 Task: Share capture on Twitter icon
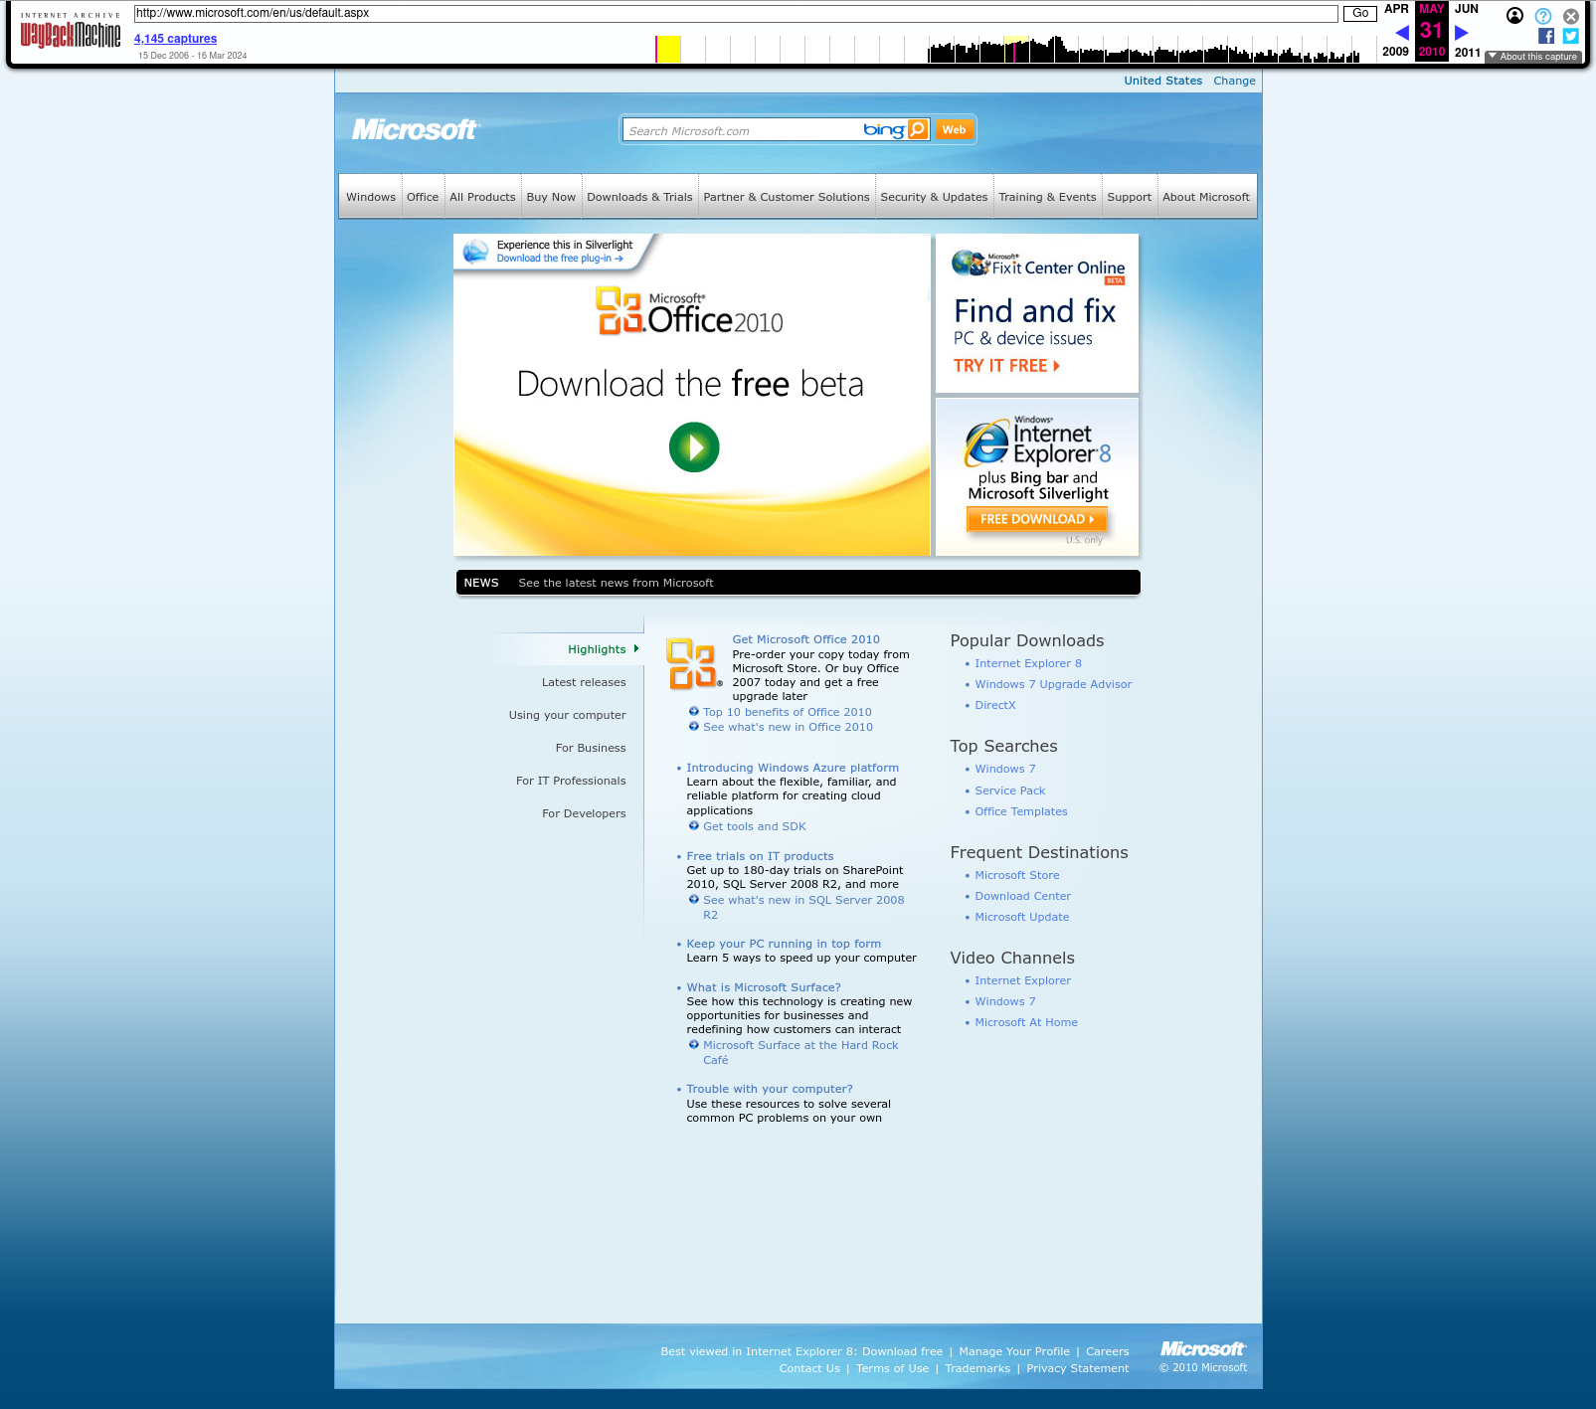point(1570,36)
